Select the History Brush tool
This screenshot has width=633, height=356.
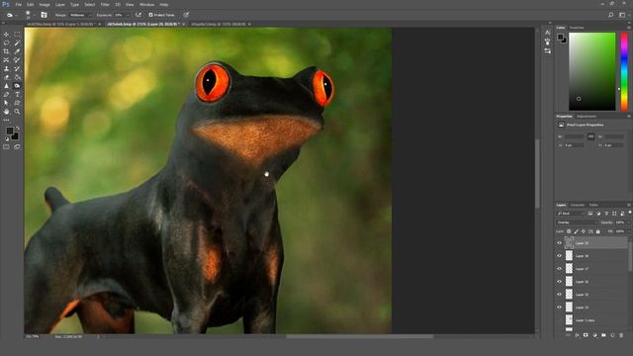click(17, 68)
